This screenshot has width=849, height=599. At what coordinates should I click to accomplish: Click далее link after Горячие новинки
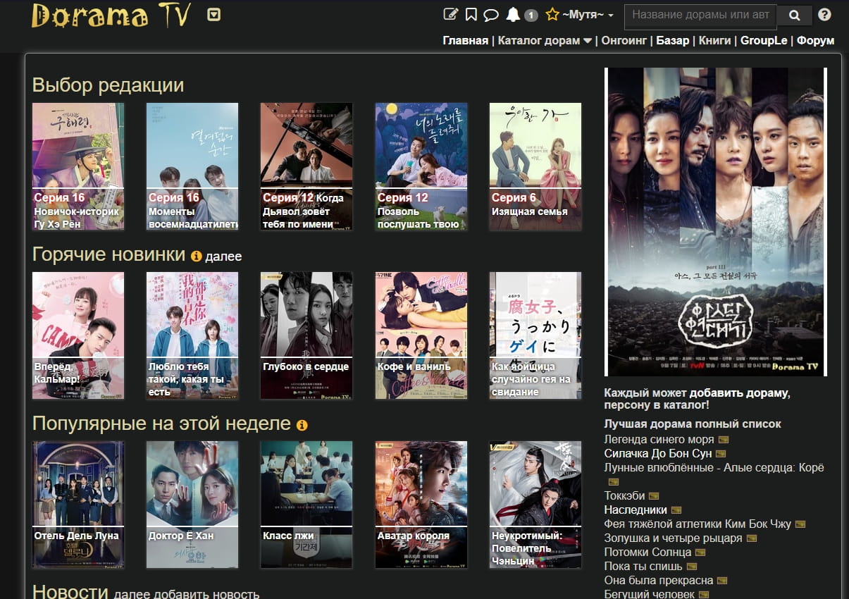tap(223, 257)
